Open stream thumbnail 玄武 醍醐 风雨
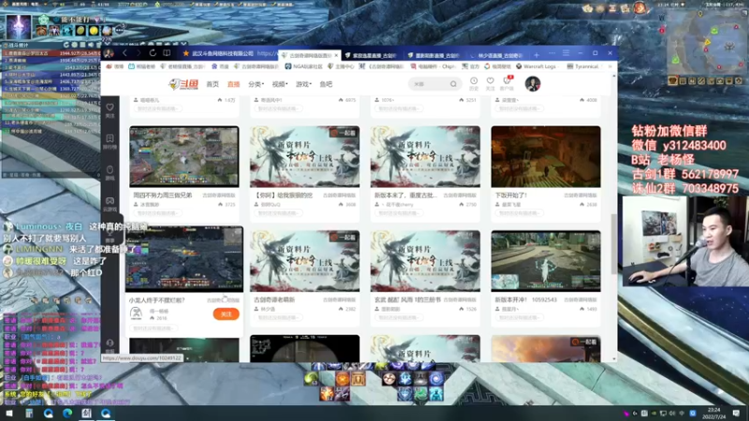Image resolution: width=749 pixels, height=421 pixels. click(x=425, y=261)
